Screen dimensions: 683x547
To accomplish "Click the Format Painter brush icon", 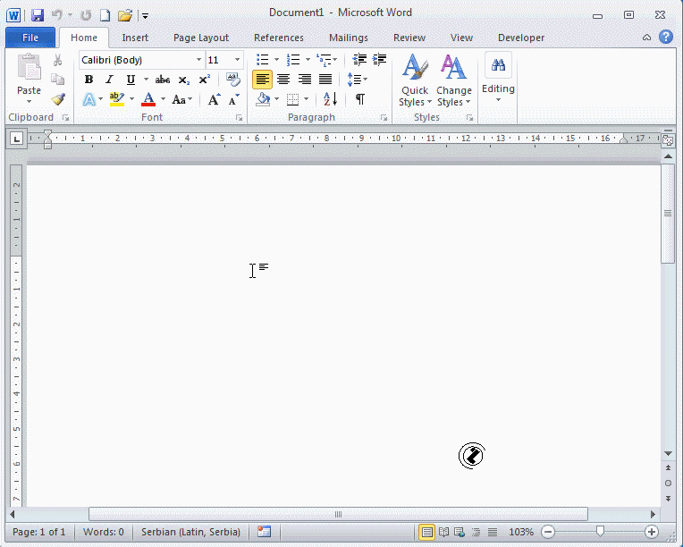I will pos(58,99).
